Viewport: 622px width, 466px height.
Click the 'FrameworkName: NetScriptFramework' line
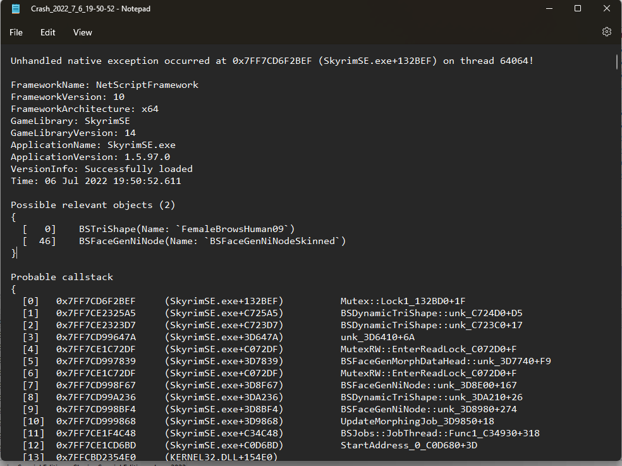[104, 85]
